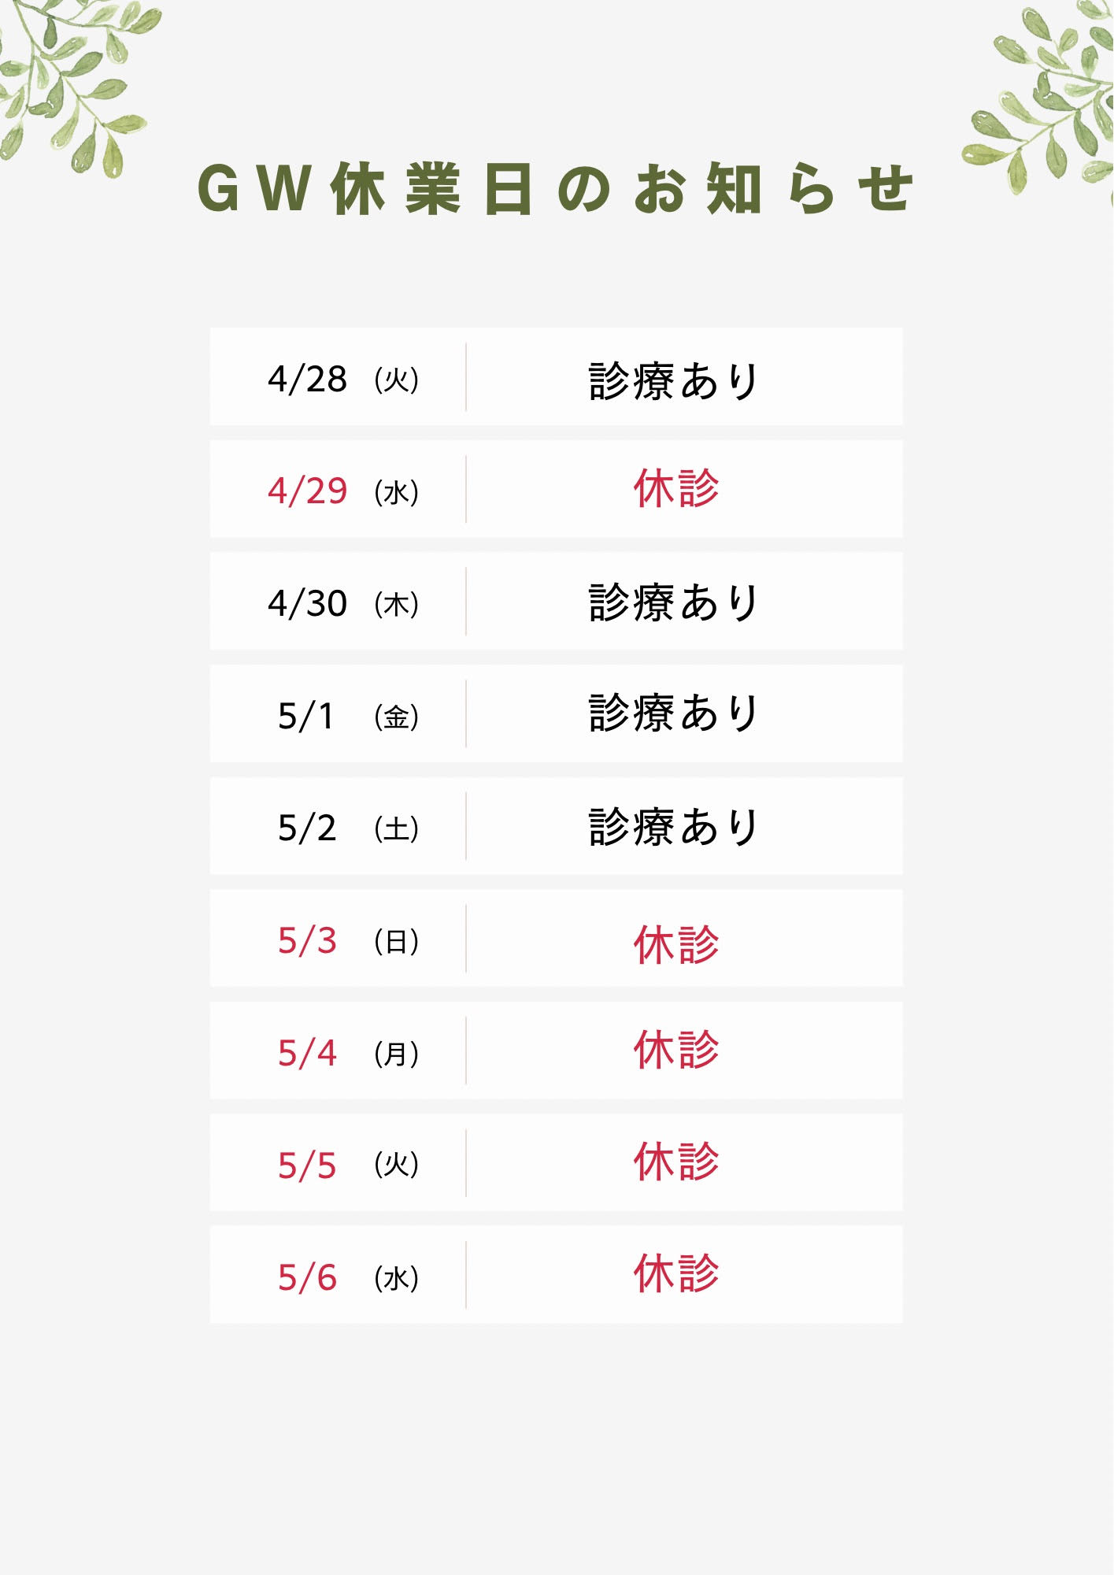Screen dimensions: 1114x1575
Task: Click the (月) weekday label
Action: 396,1054
